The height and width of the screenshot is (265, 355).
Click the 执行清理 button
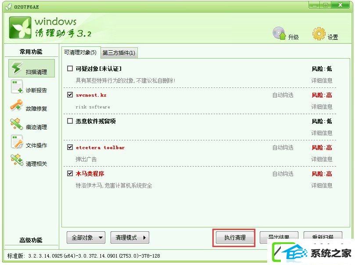coord(235,237)
